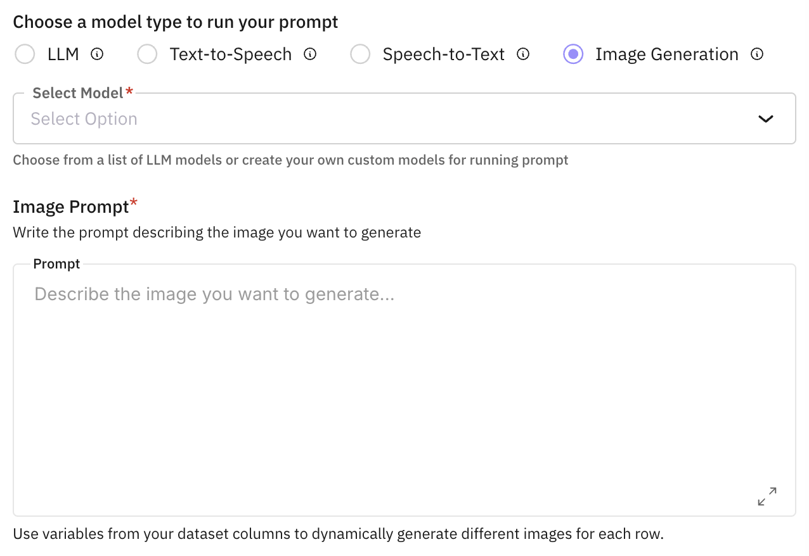The height and width of the screenshot is (556, 809).
Task: View info about Image Generation
Action: (x=757, y=54)
